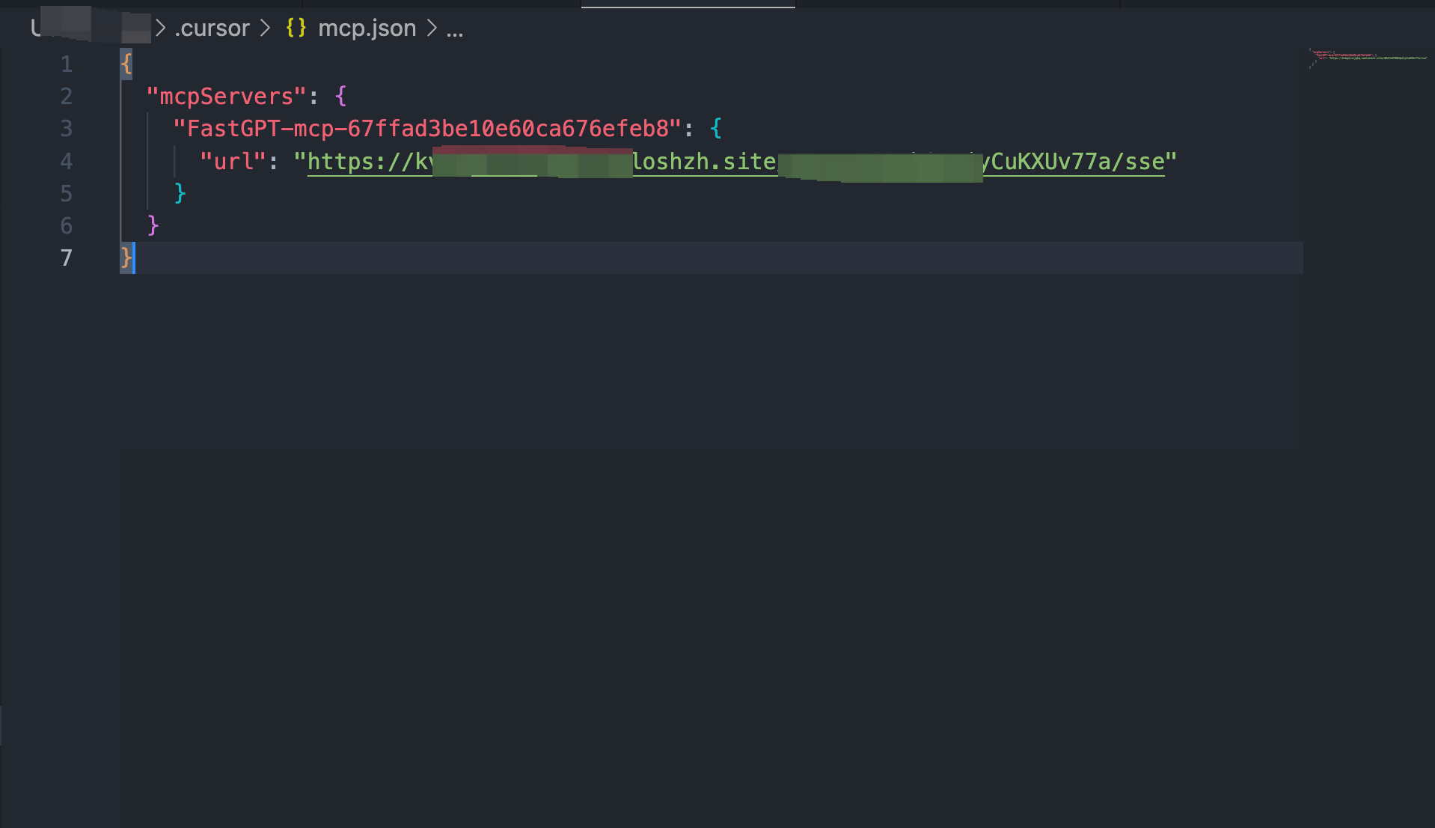Click opening orange brace on line 1
Image resolution: width=1435 pixels, height=828 pixels.
click(x=126, y=64)
